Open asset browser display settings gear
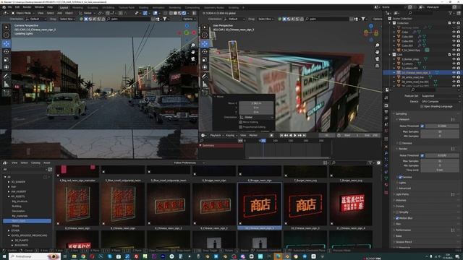Screen dimensions: 463x260 click(x=378, y=162)
